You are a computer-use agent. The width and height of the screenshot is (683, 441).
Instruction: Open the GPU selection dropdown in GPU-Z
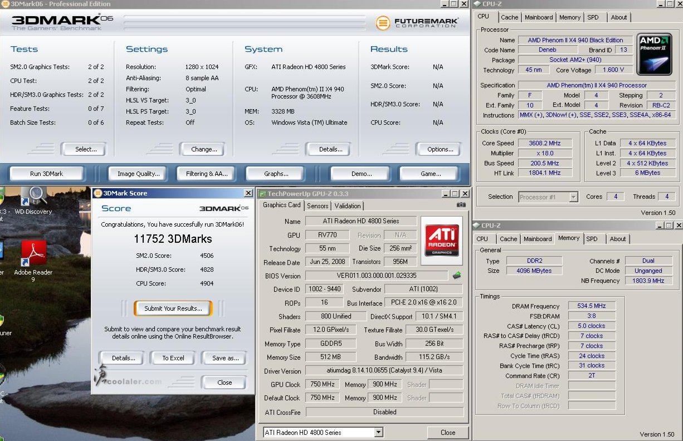(x=379, y=433)
